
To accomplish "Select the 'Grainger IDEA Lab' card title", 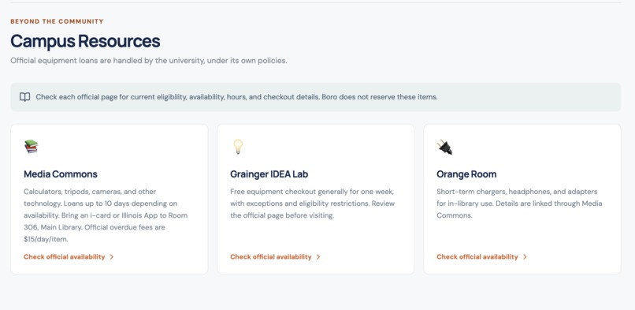I will pos(269,174).
